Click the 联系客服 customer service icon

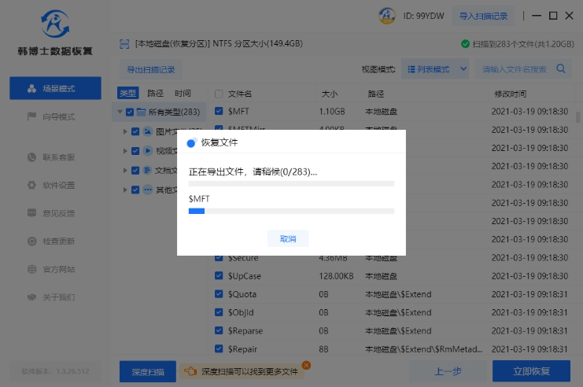[32, 157]
